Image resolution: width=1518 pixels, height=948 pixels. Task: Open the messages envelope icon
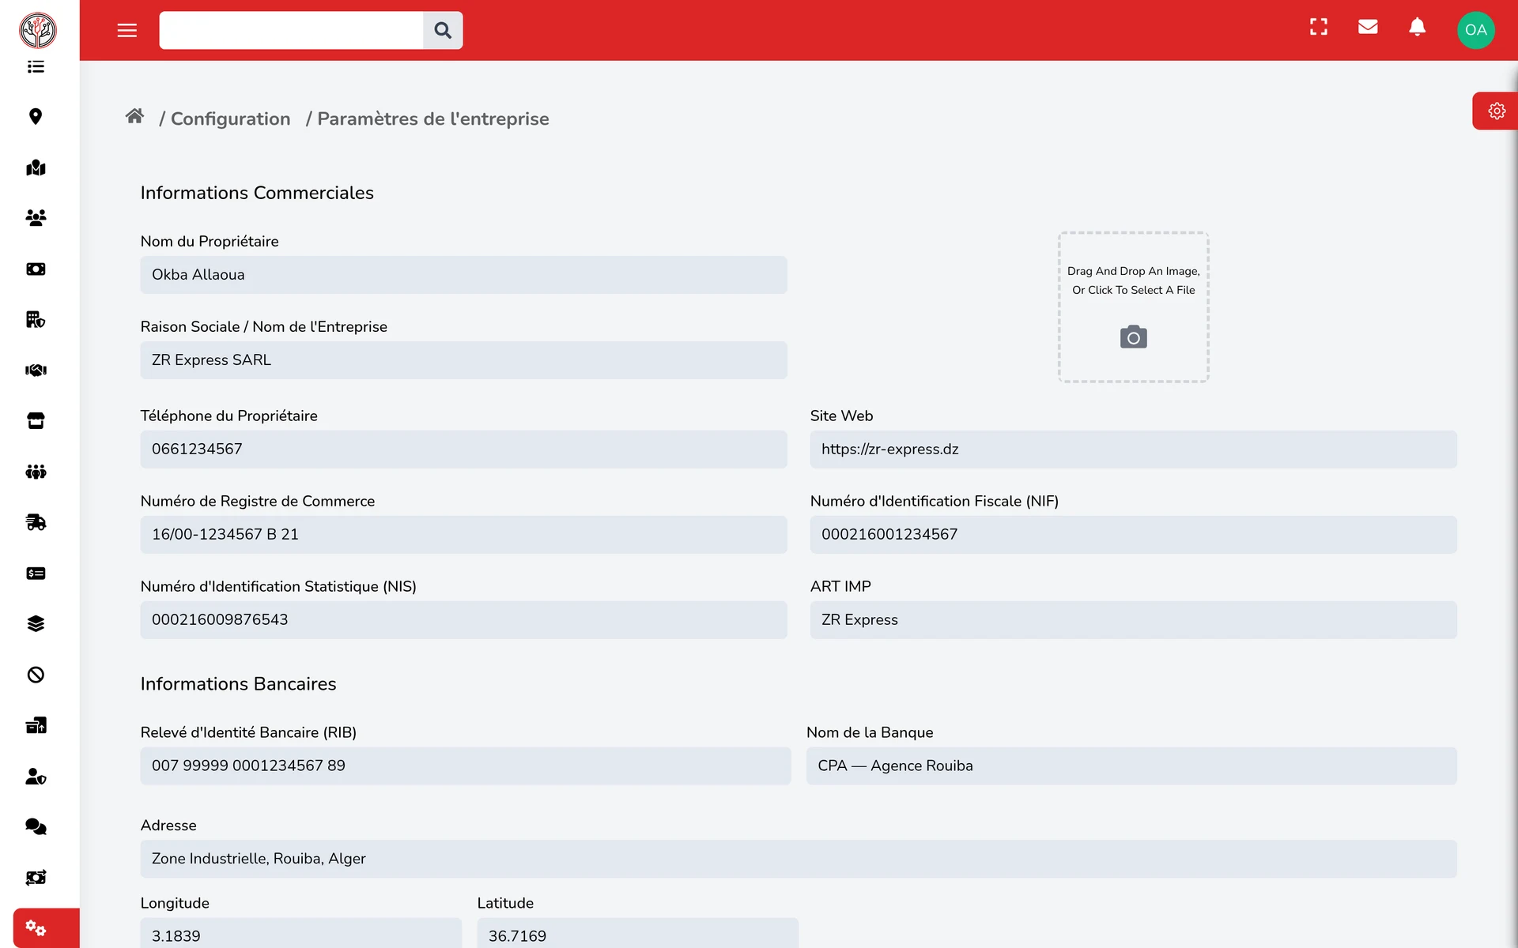1368,27
